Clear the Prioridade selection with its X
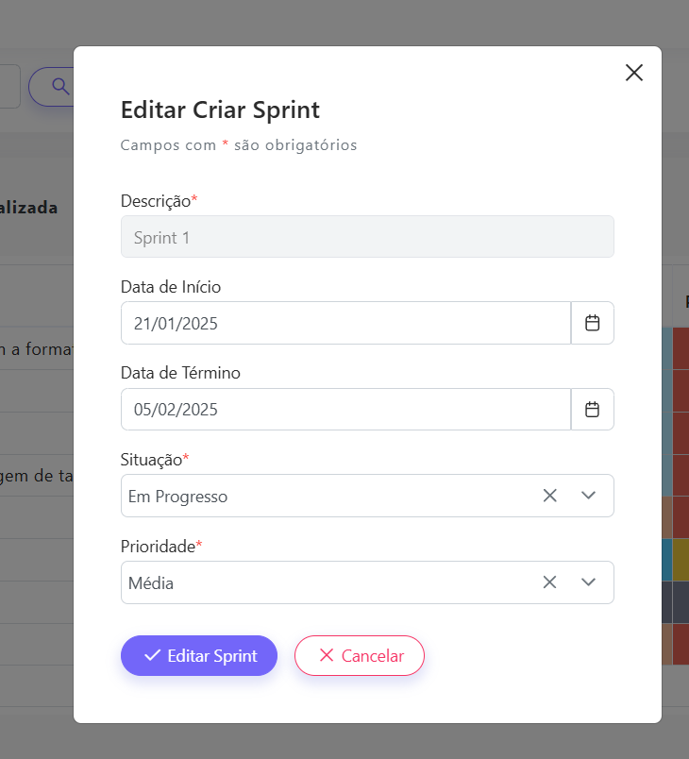 pyautogui.click(x=550, y=582)
